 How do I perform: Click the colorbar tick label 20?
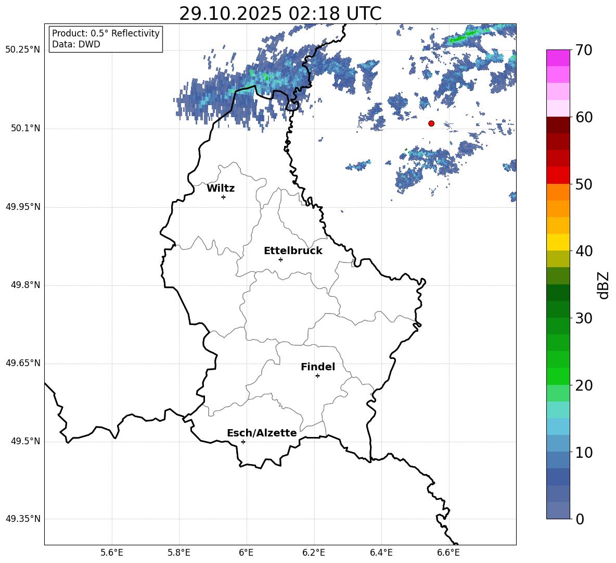(584, 385)
